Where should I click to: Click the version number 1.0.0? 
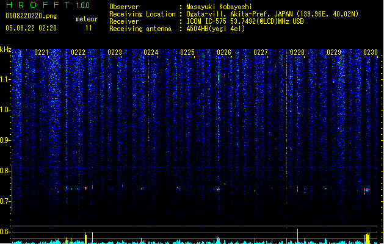[83, 5]
